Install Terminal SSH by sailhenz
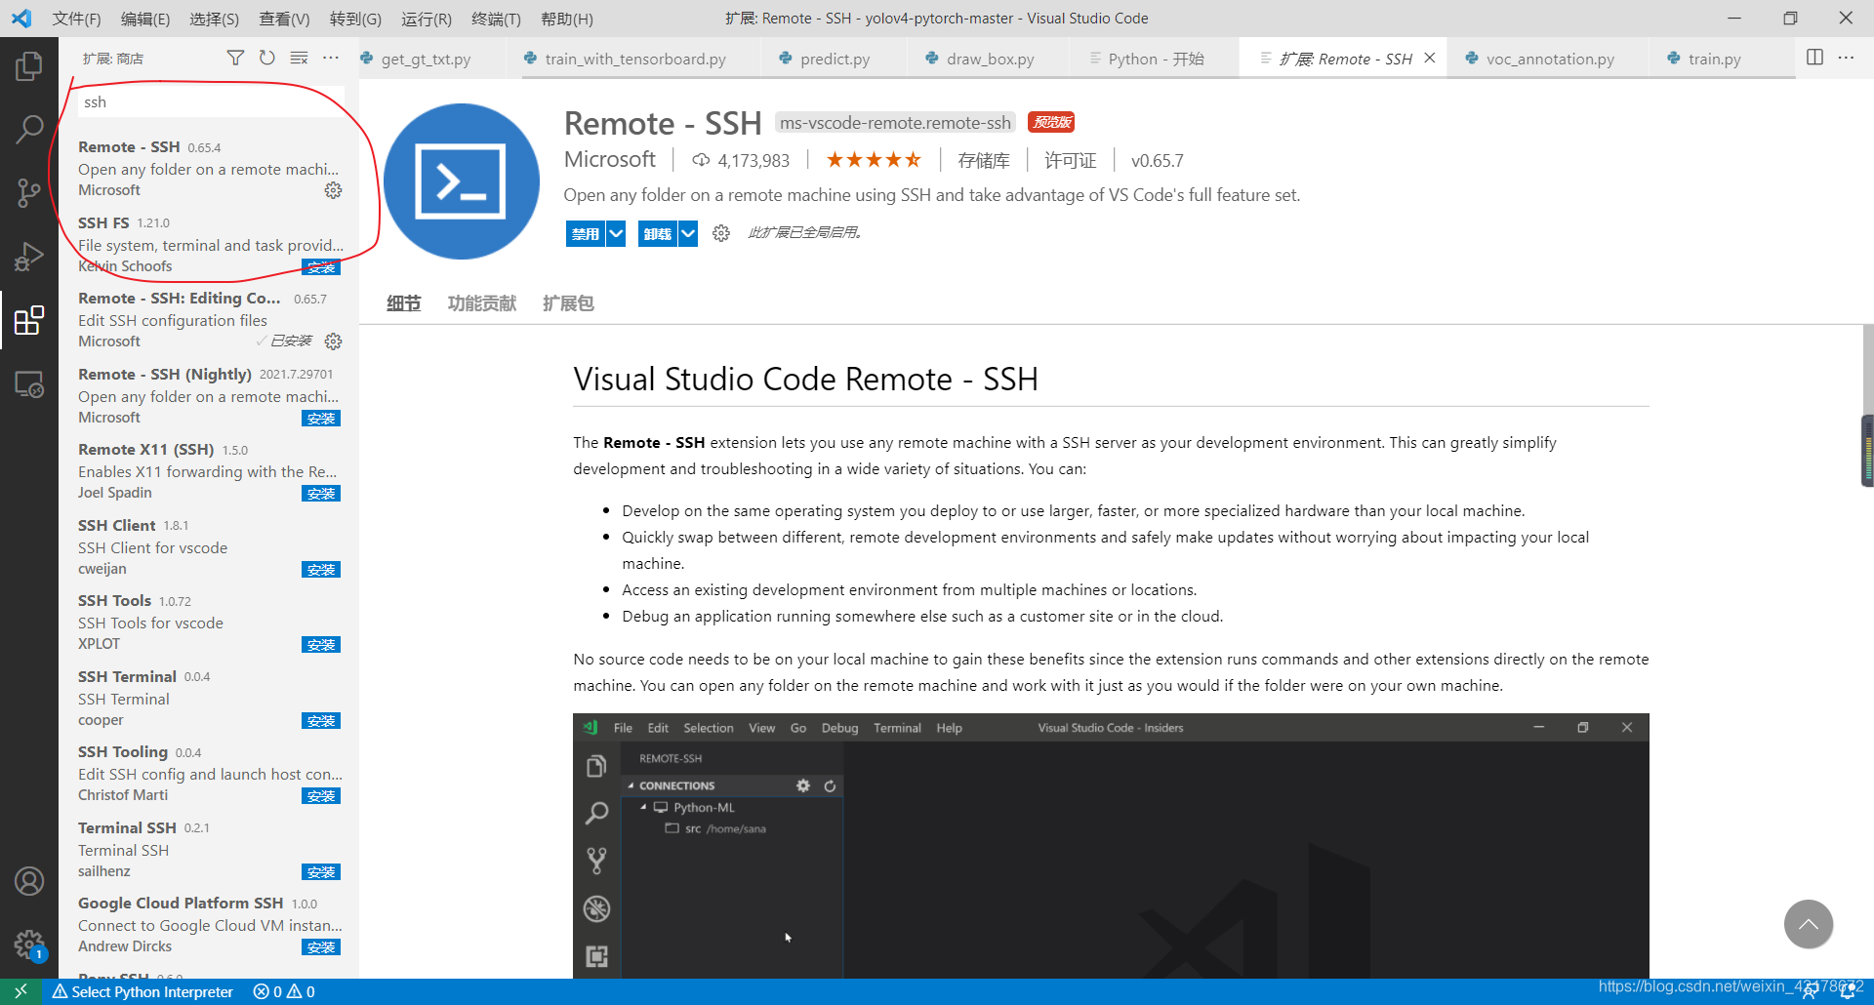The height and width of the screenshot is (1005, 1874). click(321, 872)
